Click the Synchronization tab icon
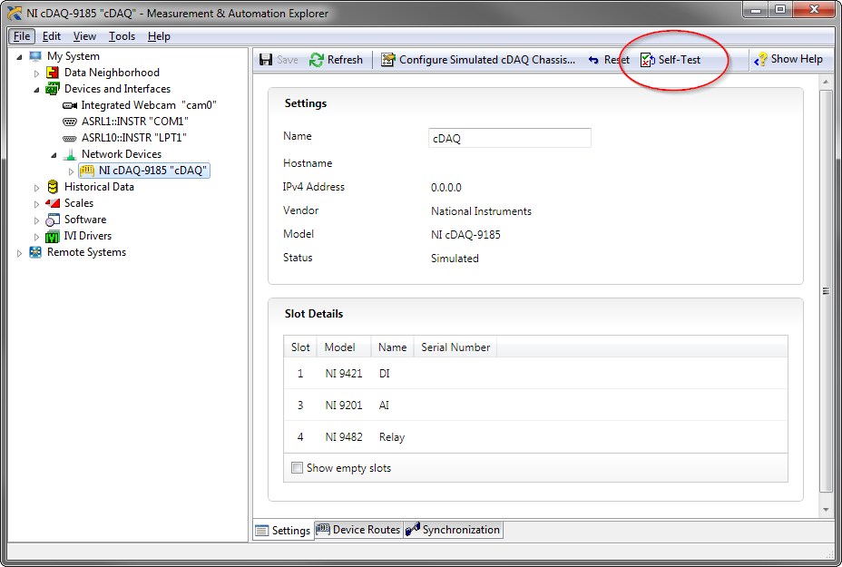 tap(413, 530)
